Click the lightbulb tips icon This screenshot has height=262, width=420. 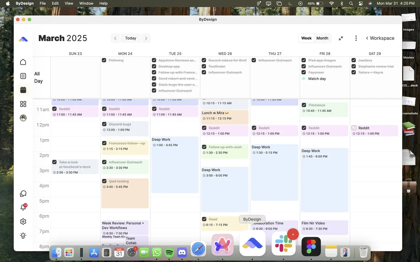pos(23,235)
